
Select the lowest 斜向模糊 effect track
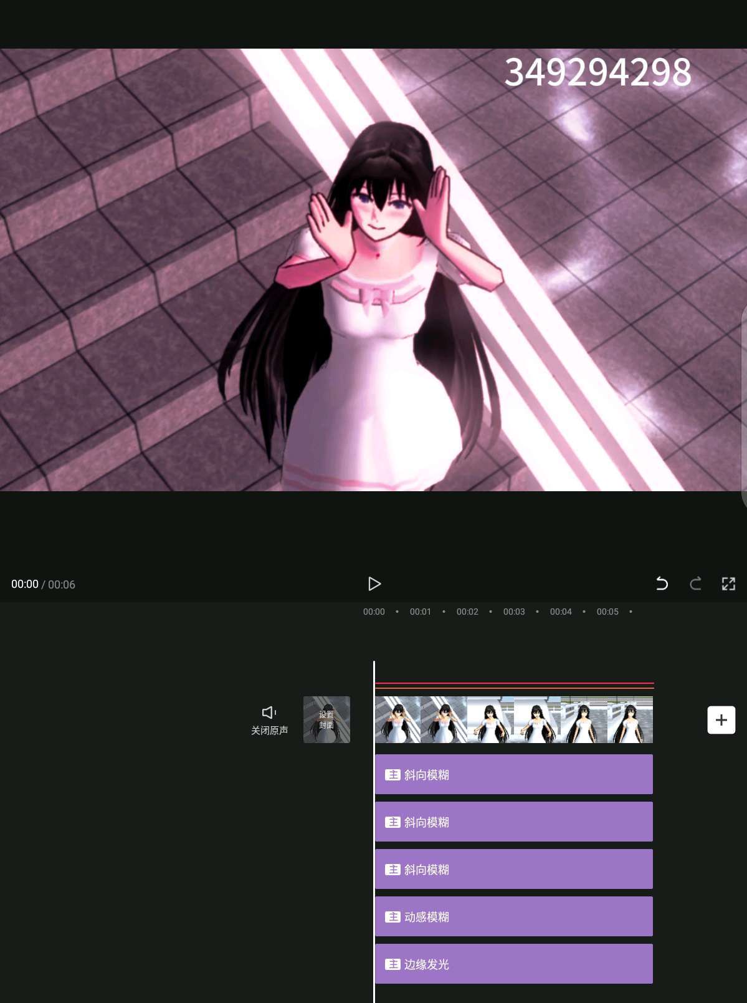pos(513,869)
